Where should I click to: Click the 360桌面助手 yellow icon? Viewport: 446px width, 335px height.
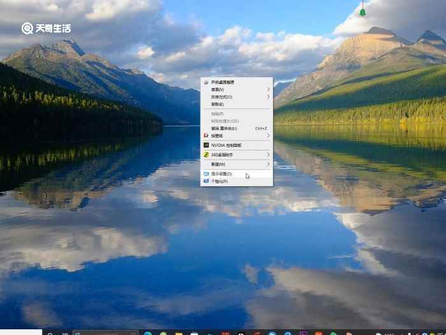tap(206, 154)
